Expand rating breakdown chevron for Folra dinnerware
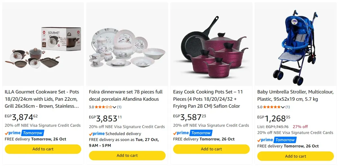Screen dimensions: 339x167 click(x=114, y=107)
